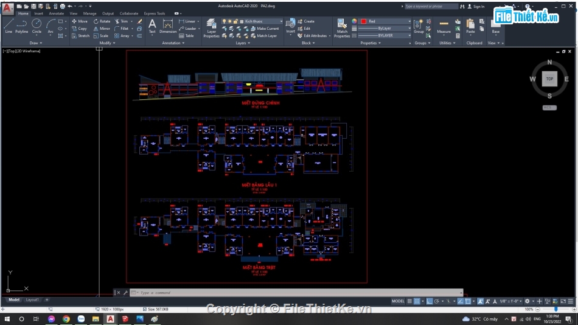Image resolution: width=578 pixels, height=325 pixels.
Task: Open the Insert ribbon tab
Action: pyautogui.click(x=39, y=13)
